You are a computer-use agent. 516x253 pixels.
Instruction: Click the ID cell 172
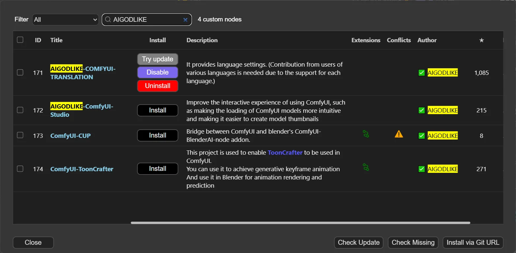point(38,111)
